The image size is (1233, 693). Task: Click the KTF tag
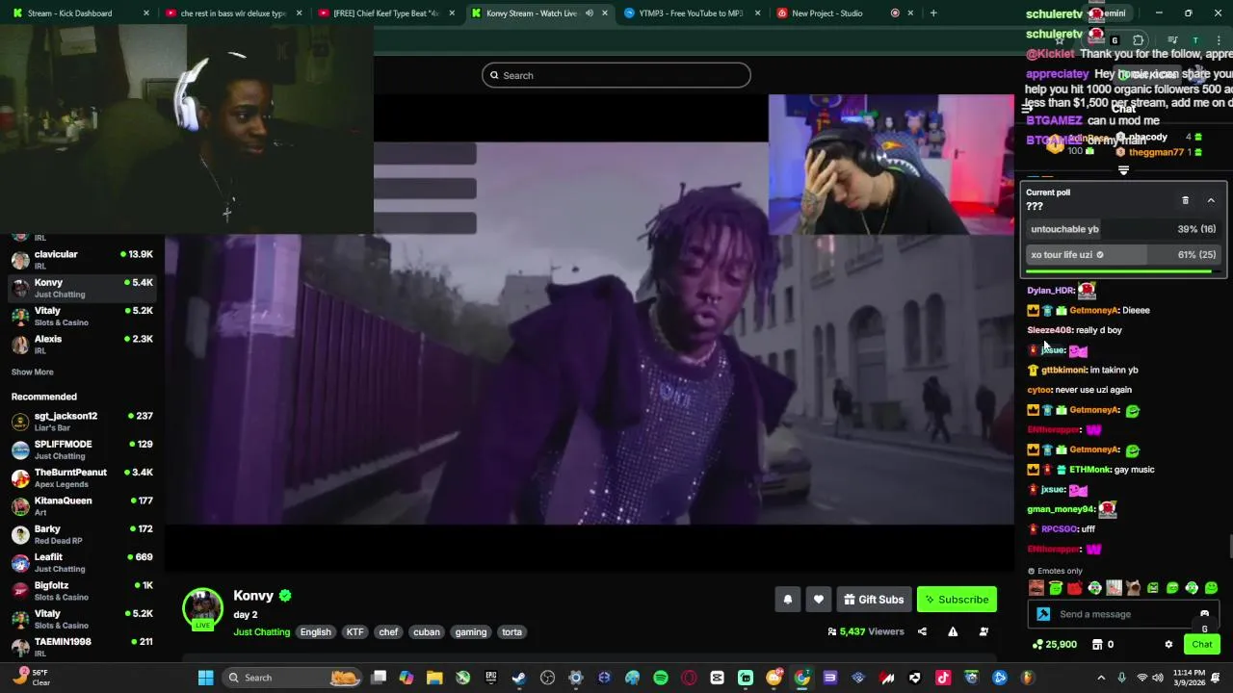tap(354, 631)
